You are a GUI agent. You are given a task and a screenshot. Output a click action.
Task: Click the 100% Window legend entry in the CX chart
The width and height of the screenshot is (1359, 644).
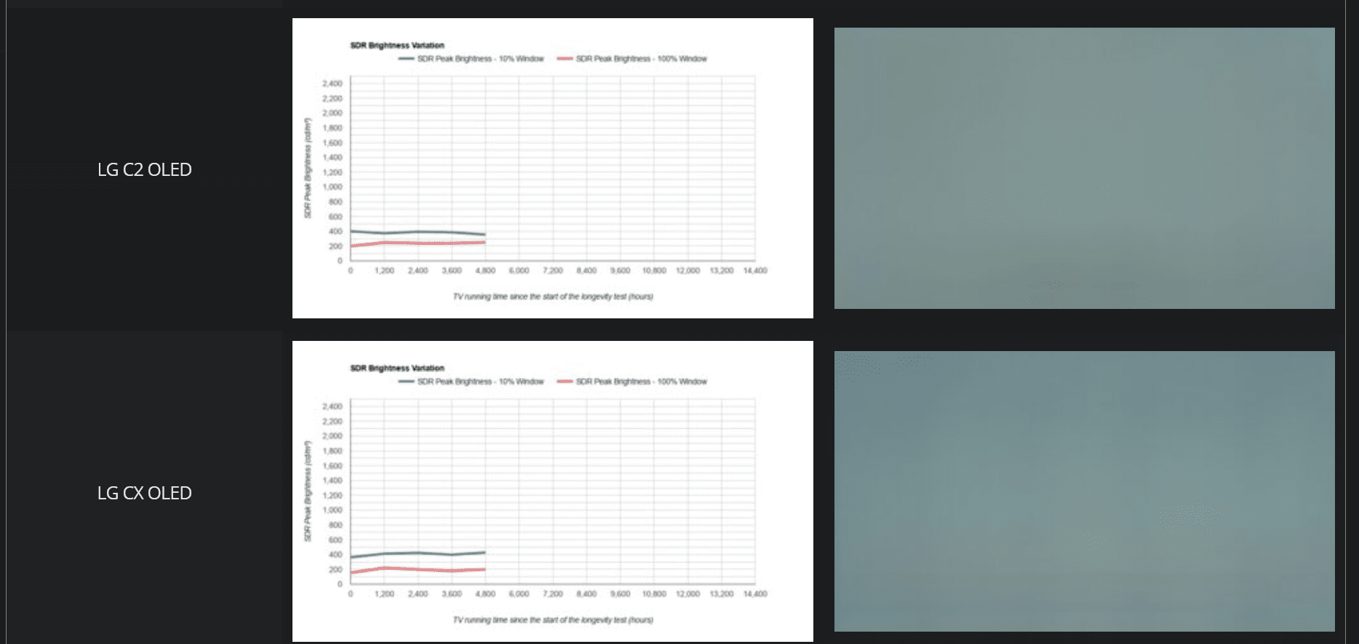pyautogui.click(x=632, y=382)
